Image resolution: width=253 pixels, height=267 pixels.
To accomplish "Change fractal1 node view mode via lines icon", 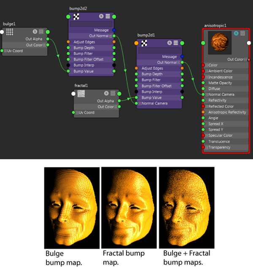I will [113, 93].
